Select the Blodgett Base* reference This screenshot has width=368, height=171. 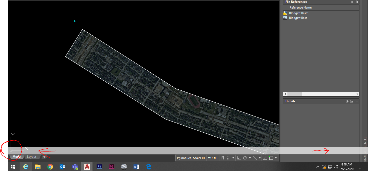(x=298, y=13)
